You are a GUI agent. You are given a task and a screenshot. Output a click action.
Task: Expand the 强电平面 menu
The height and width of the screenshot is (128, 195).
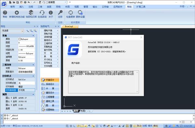(x=50, y=30)
